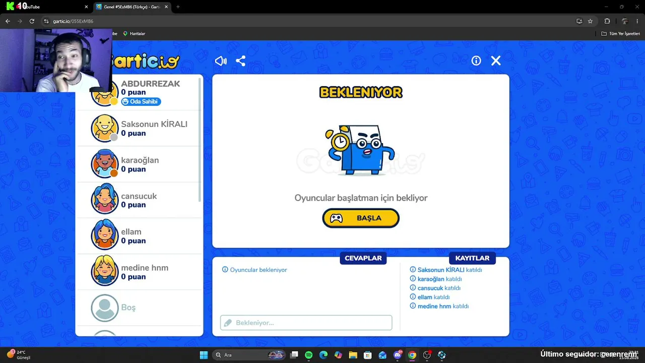
Task: Click 'karaoğlan katıldı' log entry
Action: pos(436,279)
